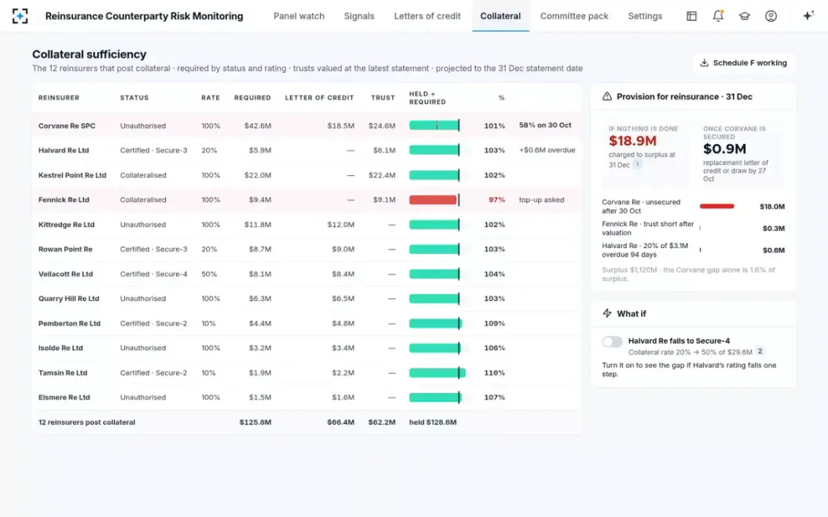Image resolution: width=828 pixels, height=517 pixels.
Task: Select Rowan Point Re
Action: (66, 250)
